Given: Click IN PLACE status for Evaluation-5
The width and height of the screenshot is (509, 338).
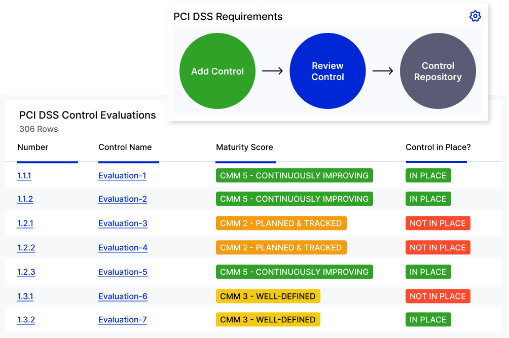Looking at the screenshot, I should tap(428, 272).
